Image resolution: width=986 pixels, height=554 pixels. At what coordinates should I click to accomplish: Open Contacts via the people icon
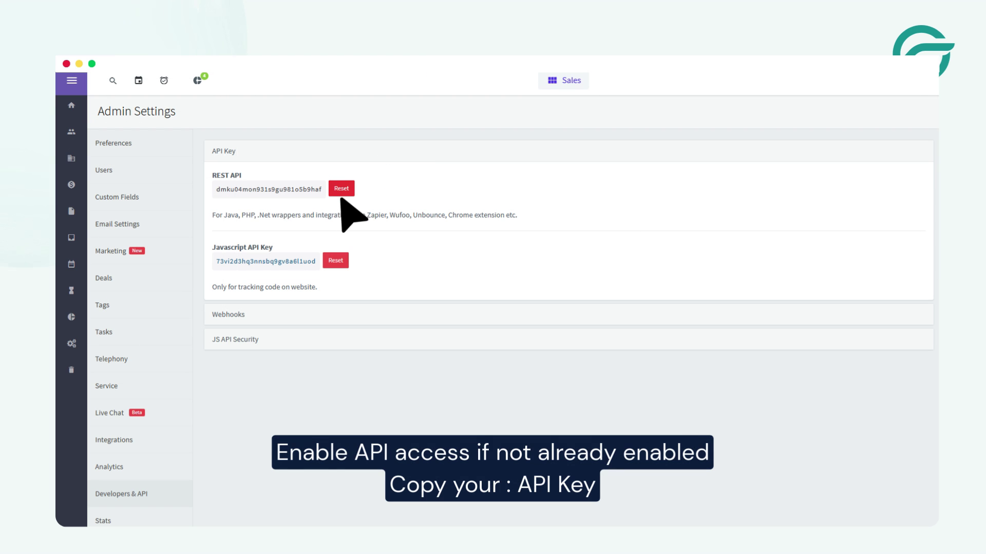[x=71, y=131]
